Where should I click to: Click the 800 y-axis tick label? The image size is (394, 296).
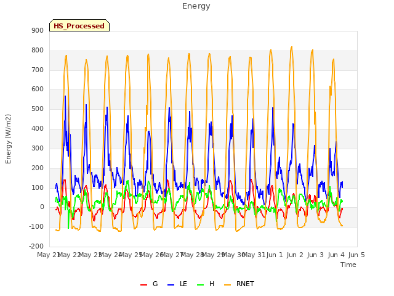tap(38, 51)
